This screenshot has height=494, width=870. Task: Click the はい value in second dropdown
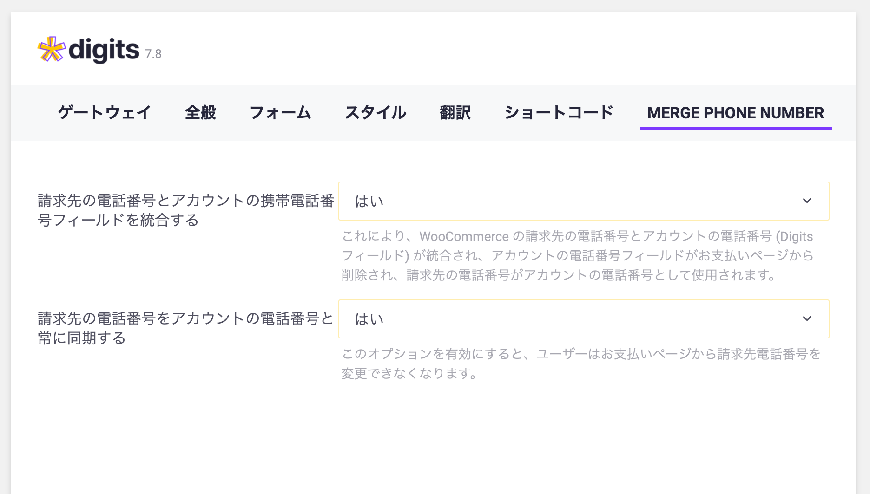[x=369, y=319]
